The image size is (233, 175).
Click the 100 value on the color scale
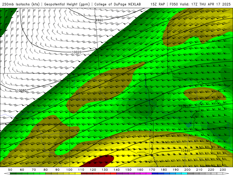69,170
